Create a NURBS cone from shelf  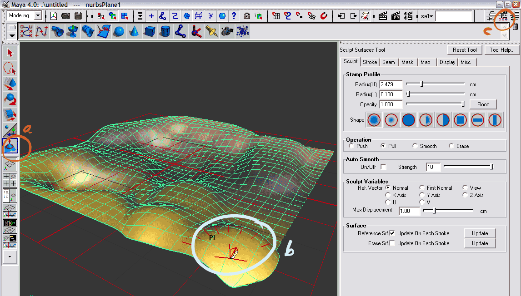[134, 32]
